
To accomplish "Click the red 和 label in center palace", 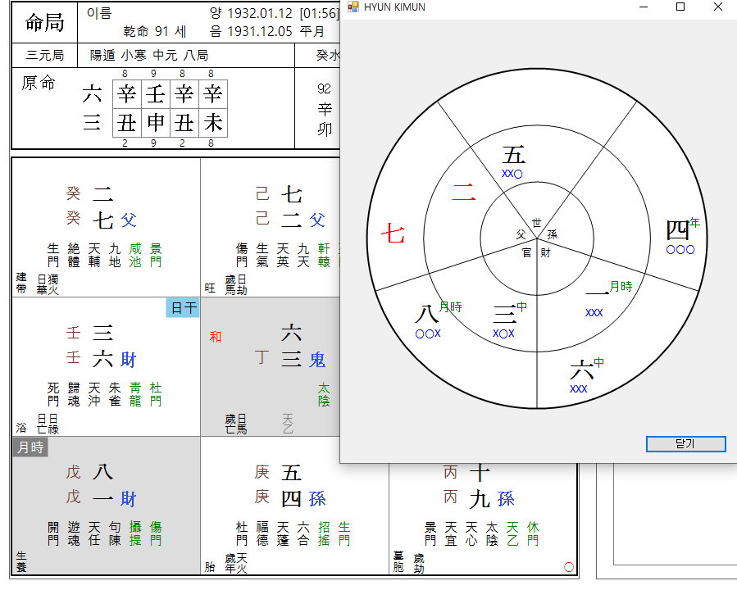I will (x=216, y=337).
